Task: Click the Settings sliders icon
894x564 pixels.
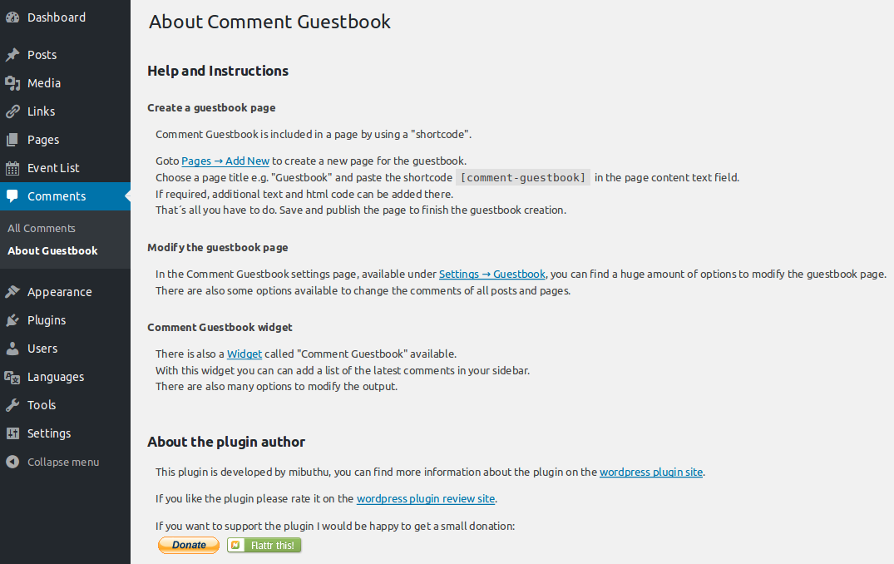Action: tap(12, 433)
